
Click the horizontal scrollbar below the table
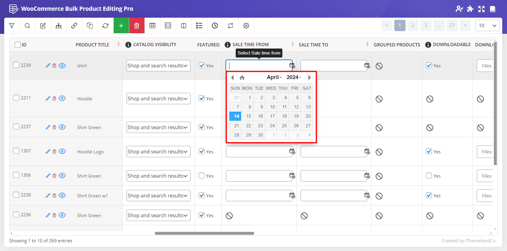click(204, 233)
